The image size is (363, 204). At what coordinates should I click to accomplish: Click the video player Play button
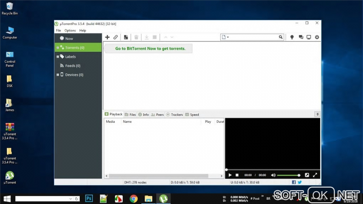(230, 175)
